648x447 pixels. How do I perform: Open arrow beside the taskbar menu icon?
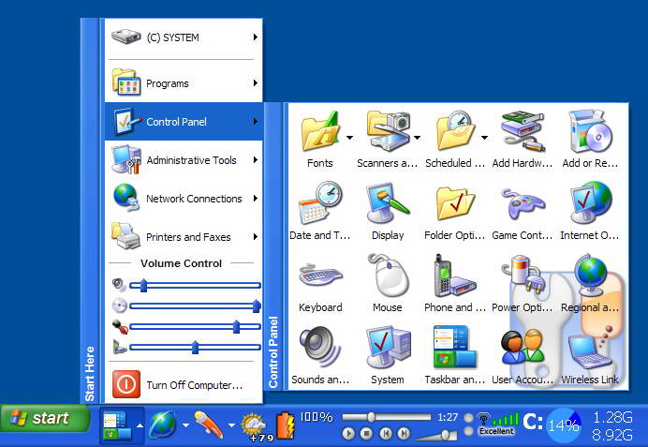click(140, 425)
